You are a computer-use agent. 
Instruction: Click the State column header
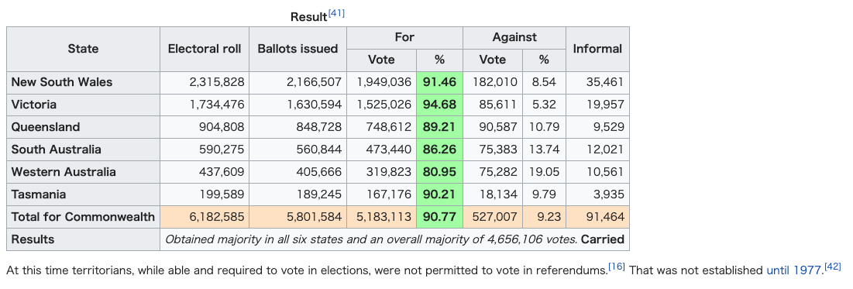point(83,49)
